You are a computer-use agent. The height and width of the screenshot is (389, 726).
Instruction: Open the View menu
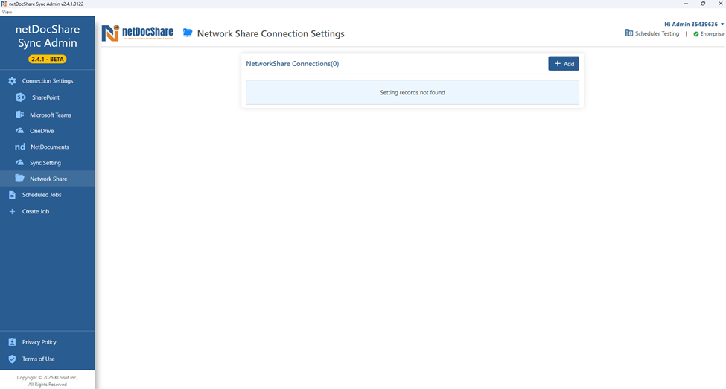click(x=7, y=12)
